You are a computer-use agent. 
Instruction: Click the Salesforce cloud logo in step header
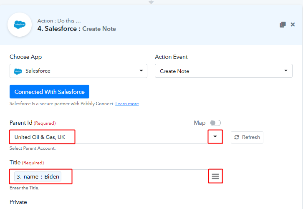tap(20, 25)
